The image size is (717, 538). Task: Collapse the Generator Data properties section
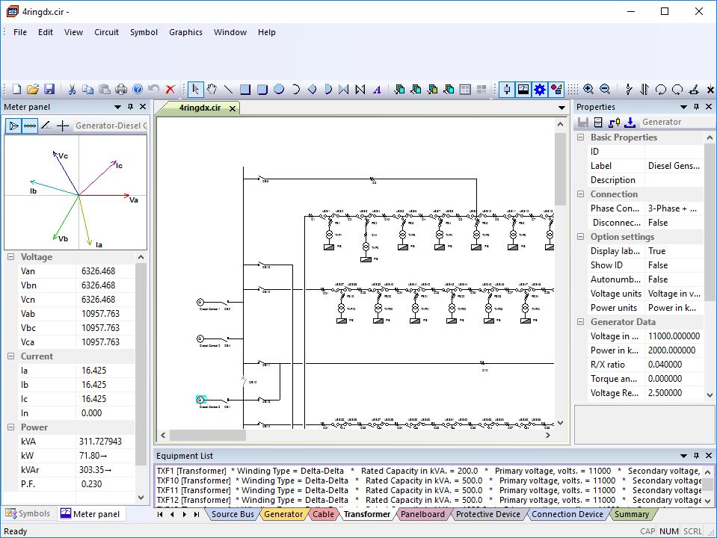[x=581, y=321]
